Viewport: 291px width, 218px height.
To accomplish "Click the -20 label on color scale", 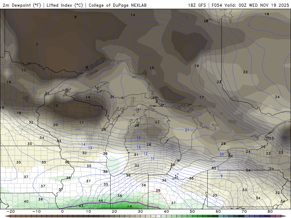I will [x=11, y=211].
